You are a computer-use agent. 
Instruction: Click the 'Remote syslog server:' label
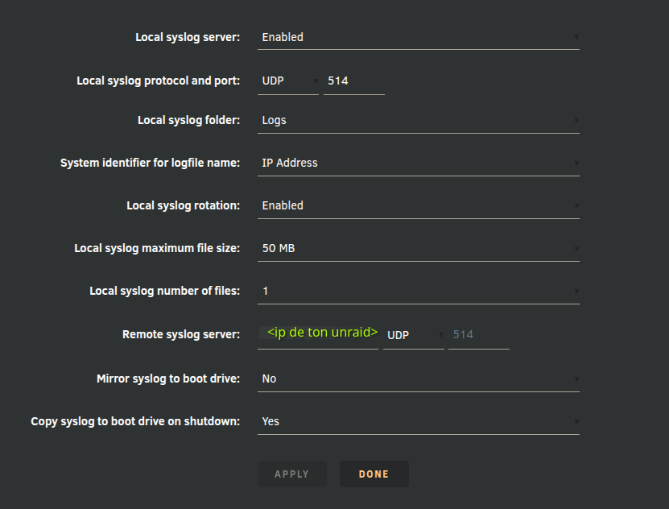coord(181,334)
